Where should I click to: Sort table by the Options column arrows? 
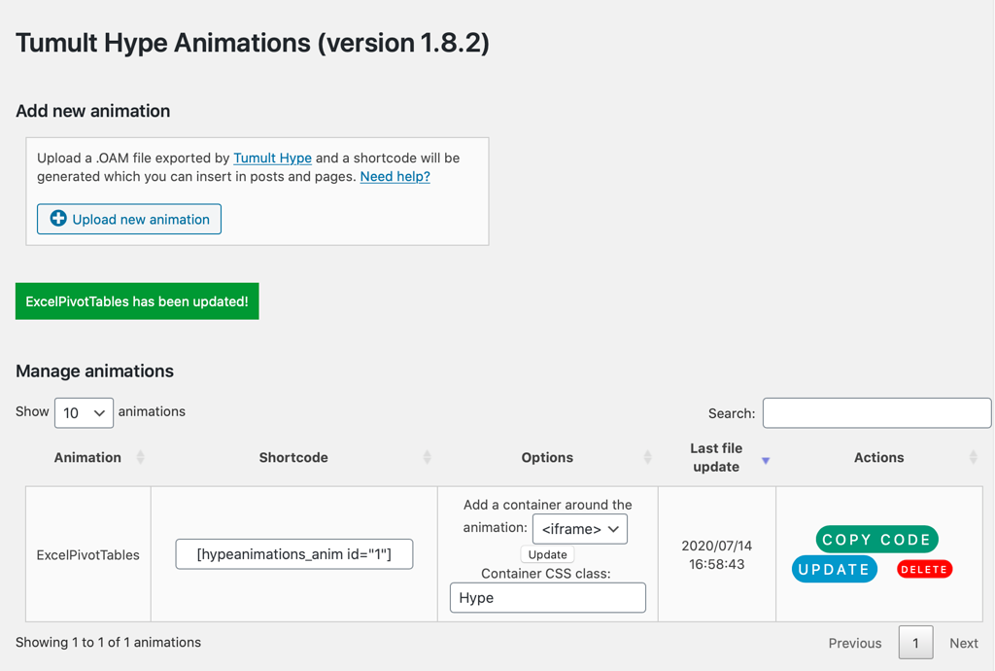(647, 457)
